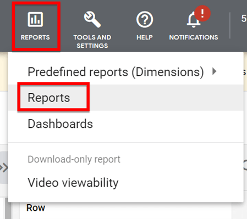
Task: Click the Help question mark icon
Action: click(x=145, y=20)
